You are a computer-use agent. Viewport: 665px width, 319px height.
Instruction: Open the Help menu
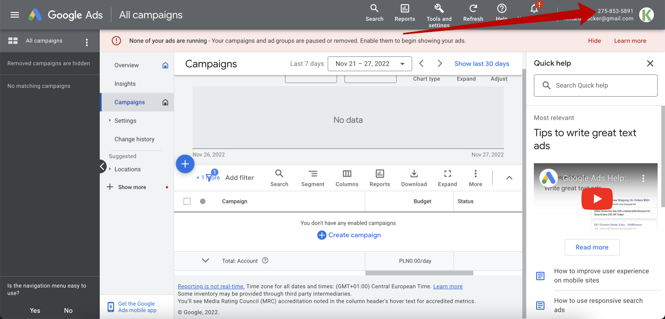coord(502,12)
